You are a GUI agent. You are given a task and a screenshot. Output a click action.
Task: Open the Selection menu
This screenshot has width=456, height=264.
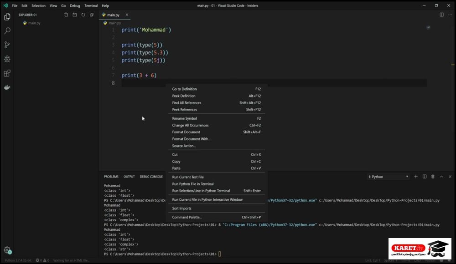(38, 5)
